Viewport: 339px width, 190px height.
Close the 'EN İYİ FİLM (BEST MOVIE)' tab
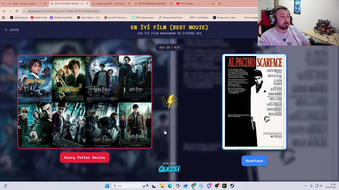(x=87, y=4)
